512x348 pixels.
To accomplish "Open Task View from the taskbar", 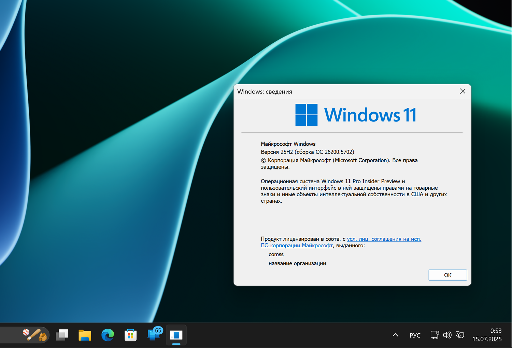I will pos(62,335).
